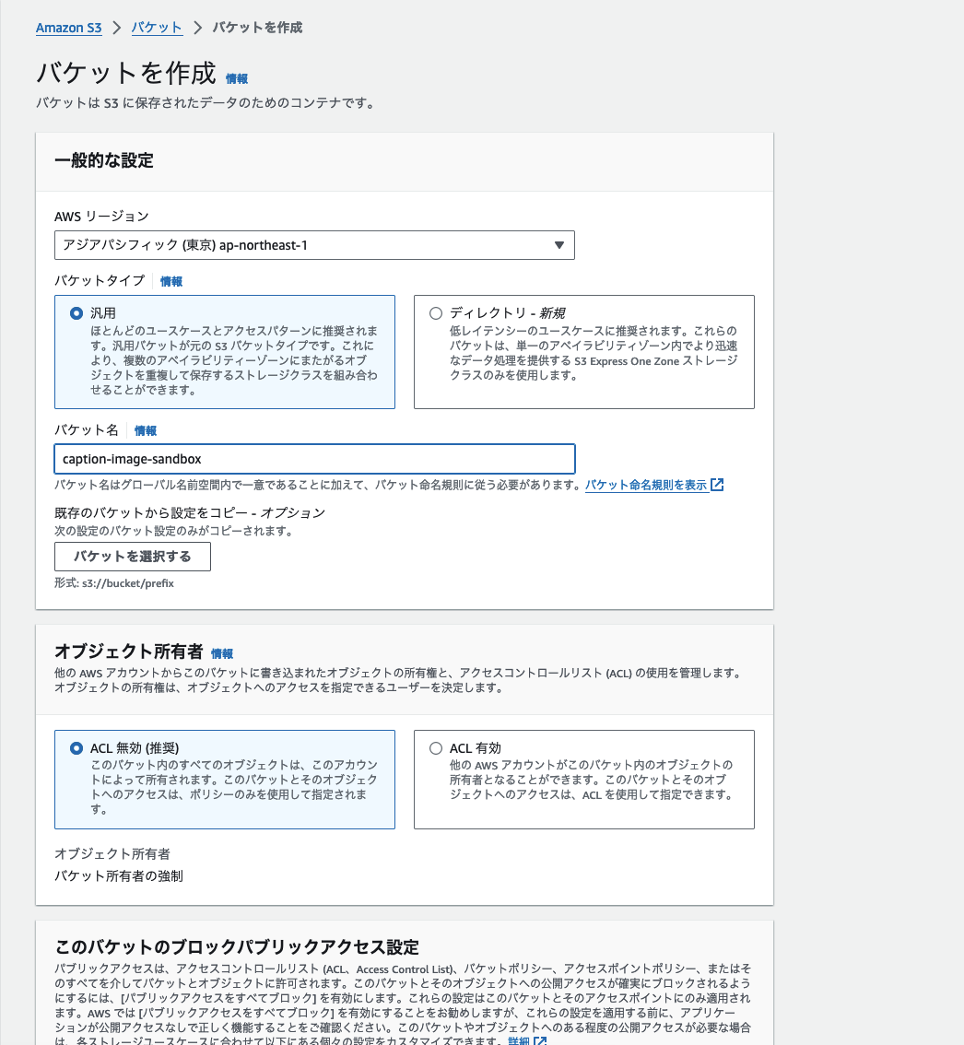The image size is (964, 1045).
Task: Click バケット所有者の強制 text
Action: (x=119, y=875)
